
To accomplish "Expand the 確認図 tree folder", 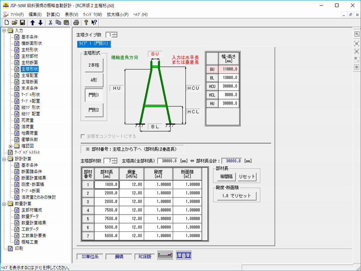I will coord(11,146).
